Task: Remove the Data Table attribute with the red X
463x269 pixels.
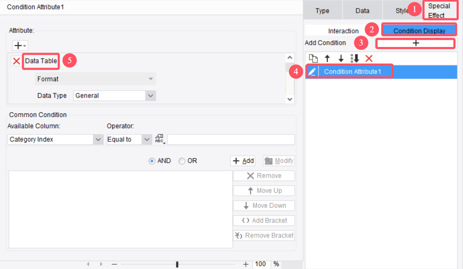Action: pyautogui.click(x=16, y=61)
